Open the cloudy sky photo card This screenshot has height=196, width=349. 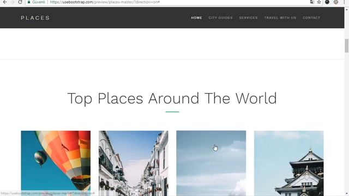(x=211, y=163)
